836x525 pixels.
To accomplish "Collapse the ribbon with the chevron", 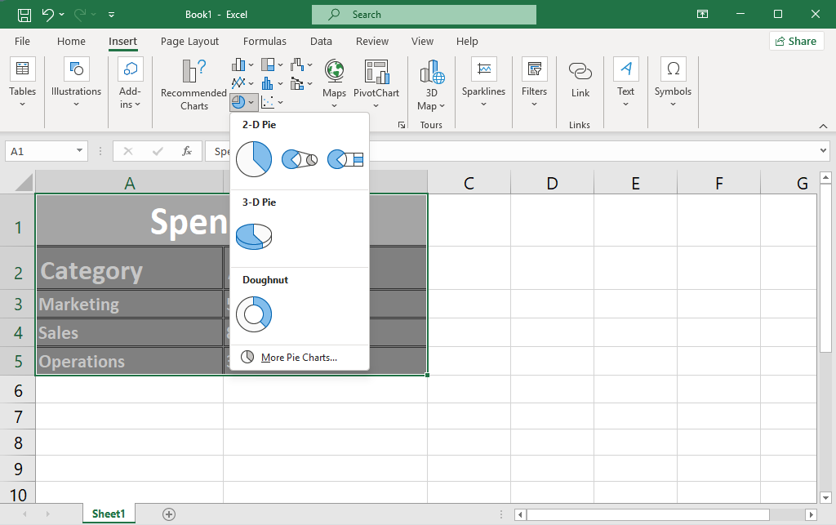I will [x=823, y=126].
